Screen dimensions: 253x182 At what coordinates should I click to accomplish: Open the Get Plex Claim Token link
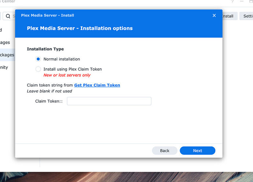click(97, 85)
